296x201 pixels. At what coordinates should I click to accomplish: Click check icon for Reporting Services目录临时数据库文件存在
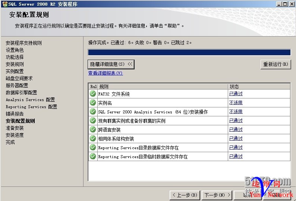93,156
